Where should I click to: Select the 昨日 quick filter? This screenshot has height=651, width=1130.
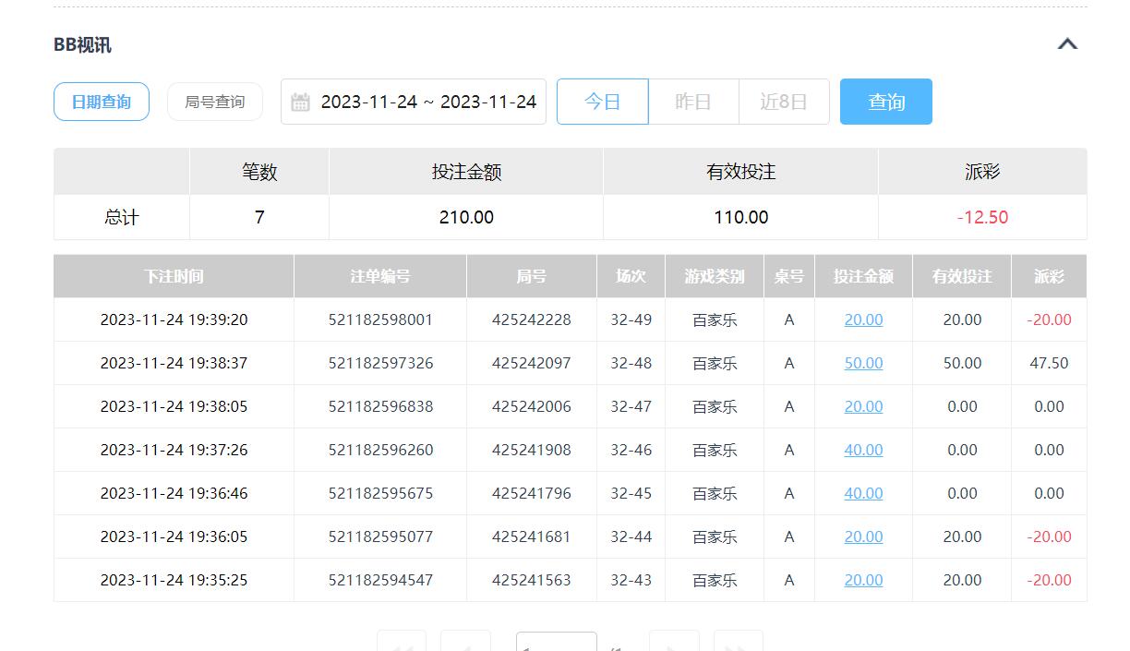pyautogui.click(x=693, y=102)
